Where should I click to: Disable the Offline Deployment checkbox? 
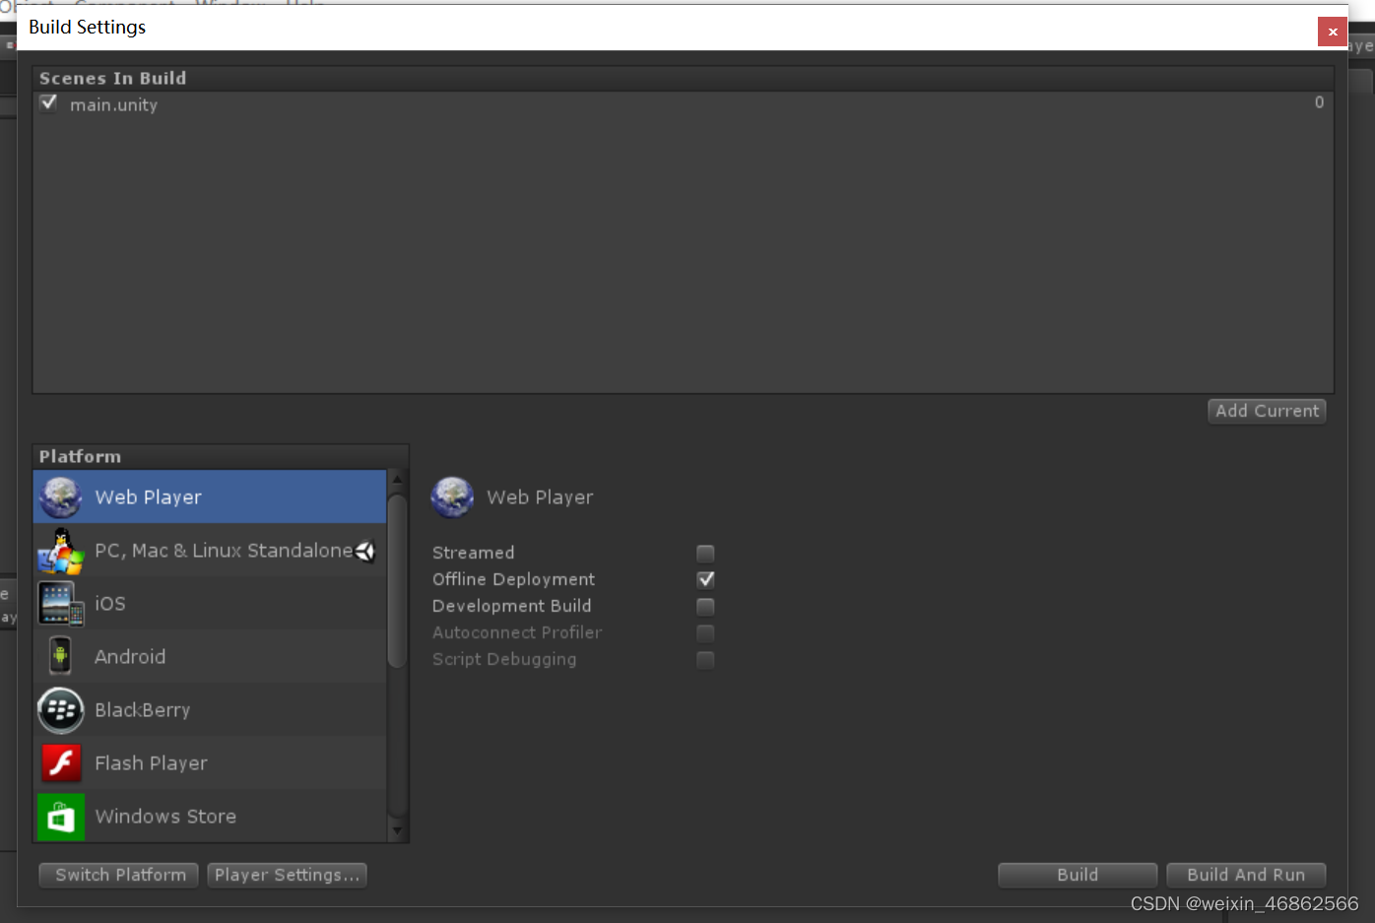coord(705,579)
